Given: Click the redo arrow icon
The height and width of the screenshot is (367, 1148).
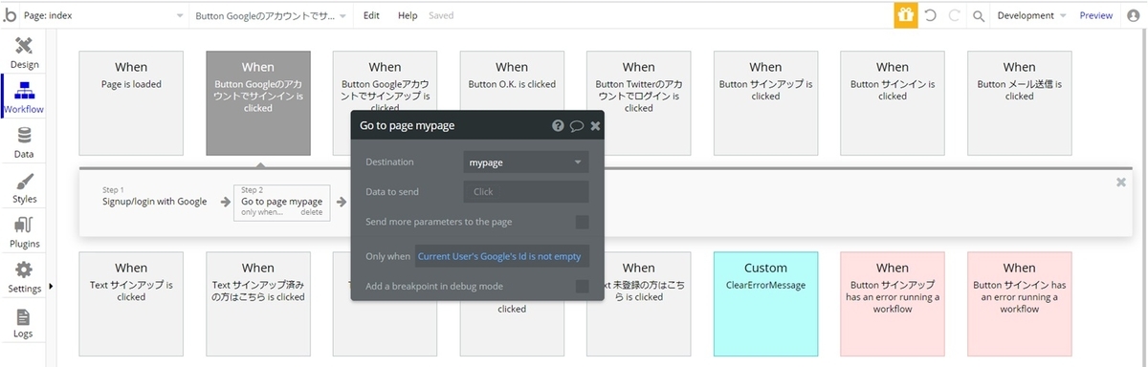Looking at the screenshot, I should 954,15.
